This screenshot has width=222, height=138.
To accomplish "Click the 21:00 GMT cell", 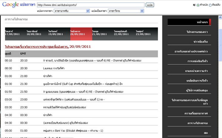I will pos(24,76).
